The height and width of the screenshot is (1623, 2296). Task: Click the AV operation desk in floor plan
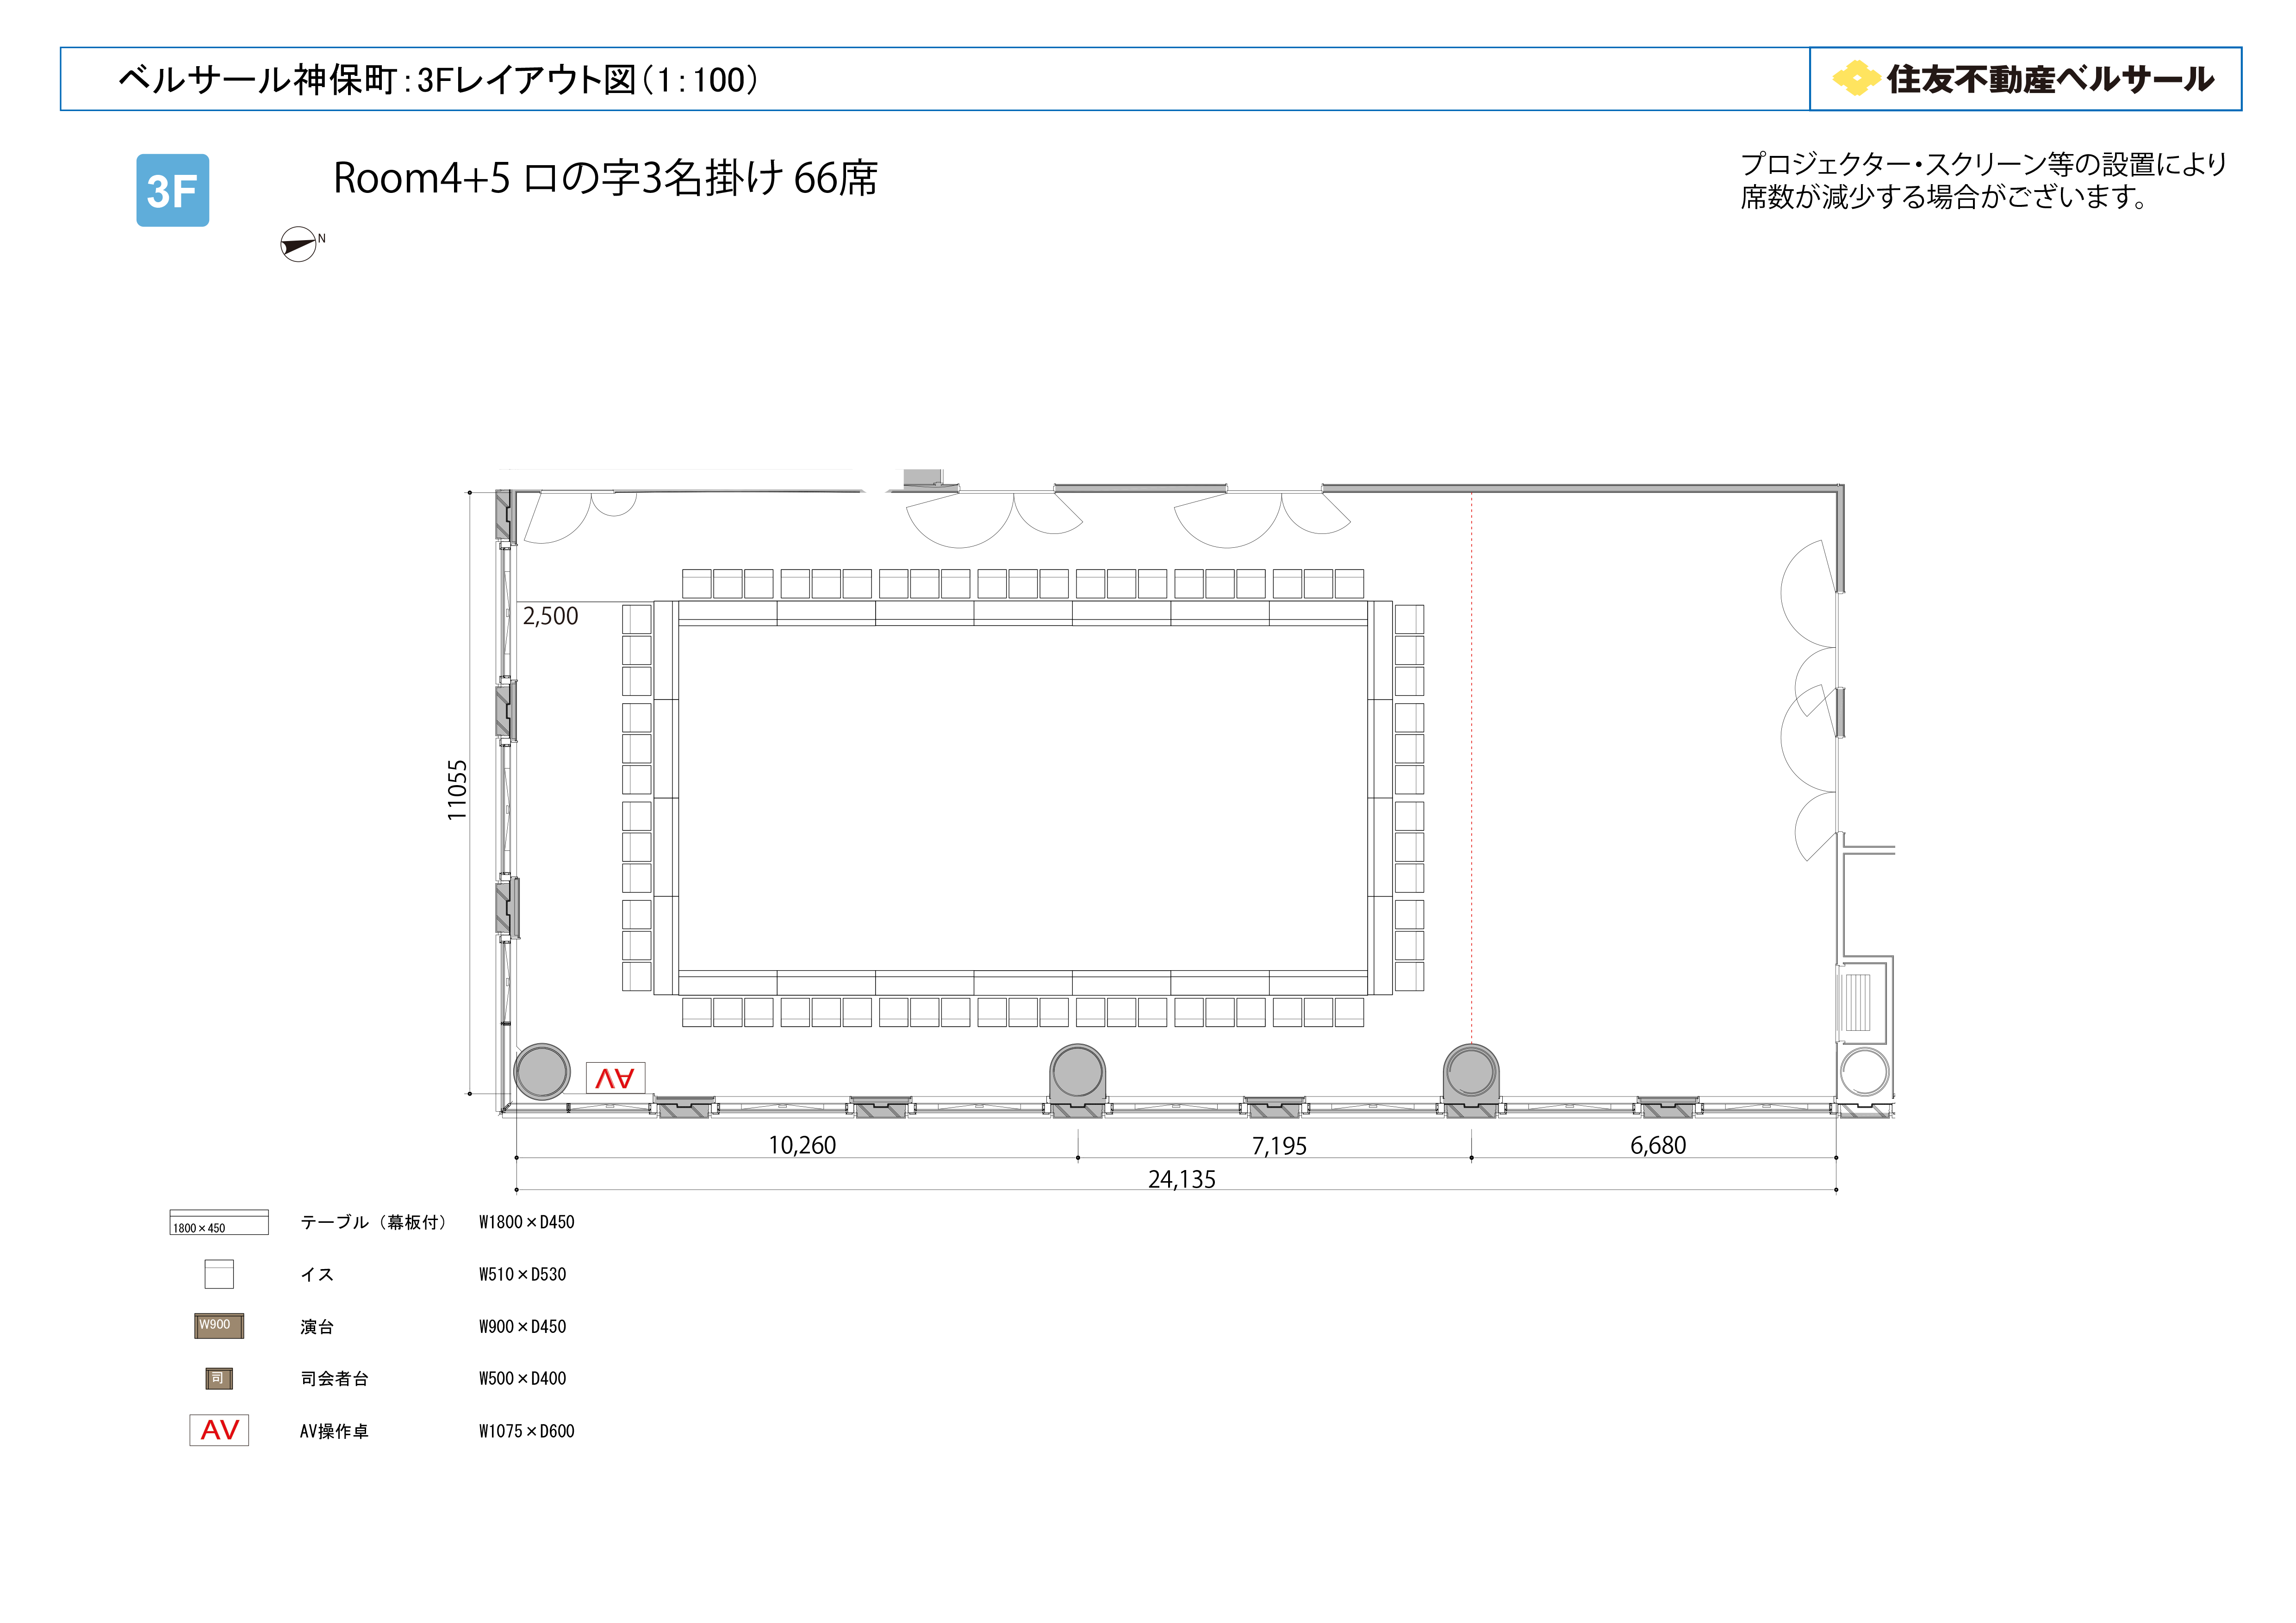tap(615, 1078)
